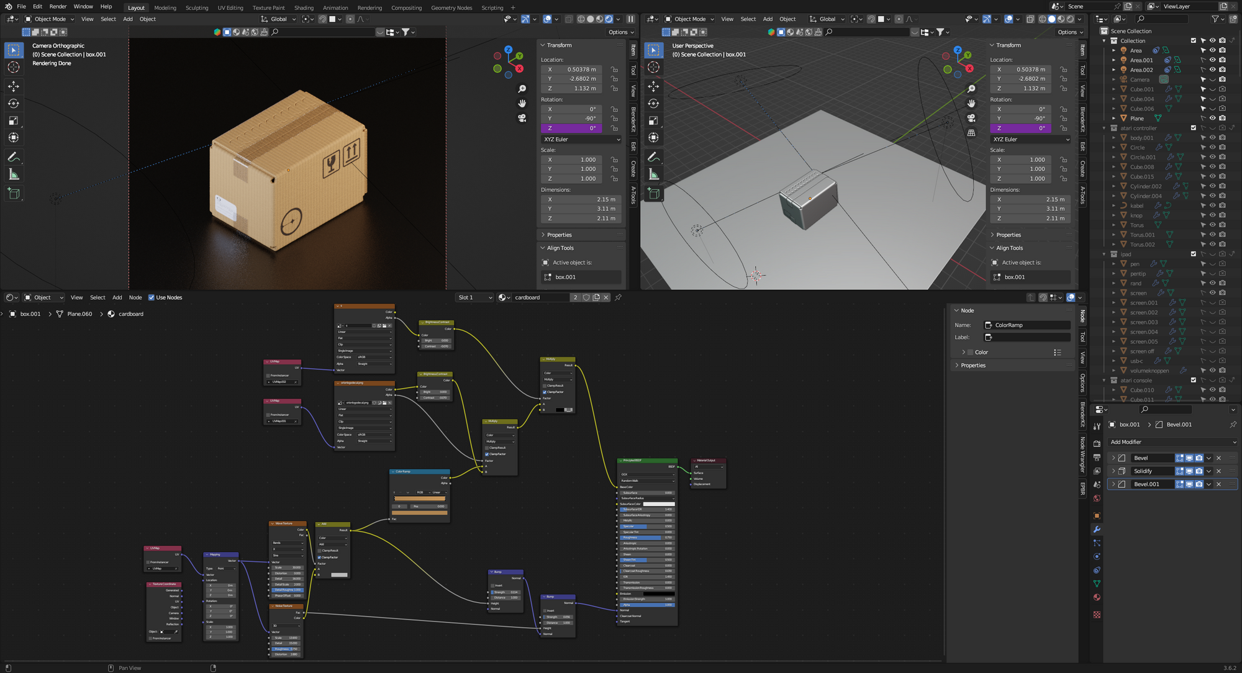This screenshot has width=1242, height=673.
Task: Click the zoom magnifier icon in right viewport
Action: (x=971, y=89)
